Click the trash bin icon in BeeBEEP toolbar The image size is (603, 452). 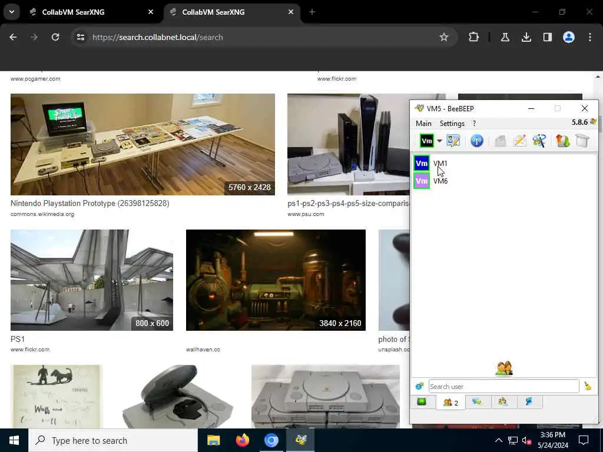tap(582, 141)
